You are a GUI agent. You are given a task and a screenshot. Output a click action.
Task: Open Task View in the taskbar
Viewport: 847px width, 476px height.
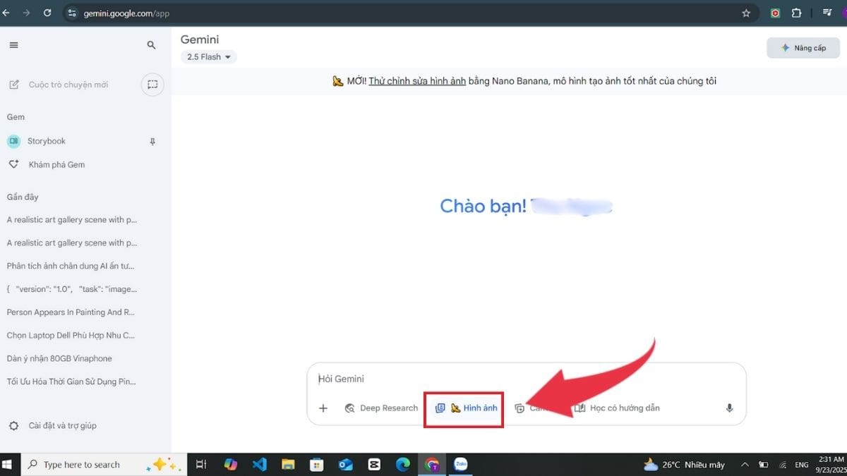click(x=201, y=465)
